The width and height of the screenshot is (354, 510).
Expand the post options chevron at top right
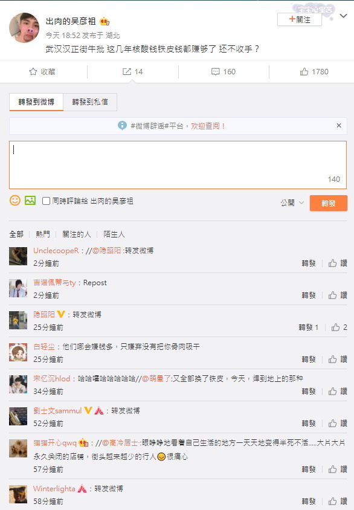tap(343, 16)
